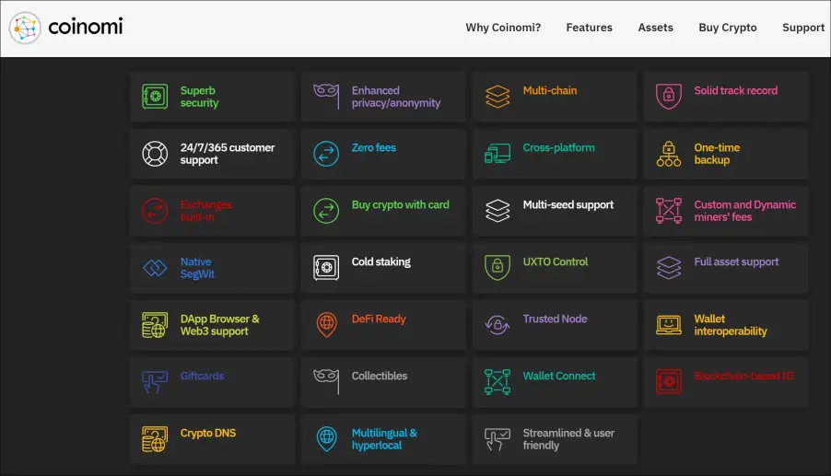Click the UXTO Control shield icon
The image size is (831, 476).
click(x=497, y=268)
